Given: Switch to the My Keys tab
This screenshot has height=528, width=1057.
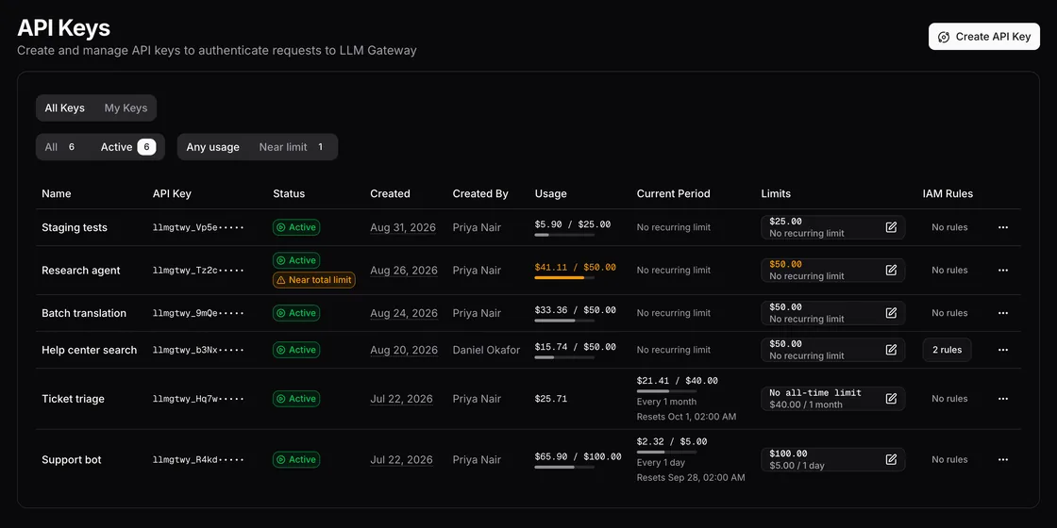Looking at the screenshot, I should click(x=126, y=107).
